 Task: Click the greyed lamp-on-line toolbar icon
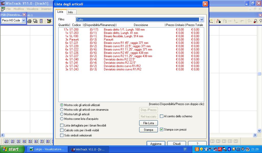250,21
